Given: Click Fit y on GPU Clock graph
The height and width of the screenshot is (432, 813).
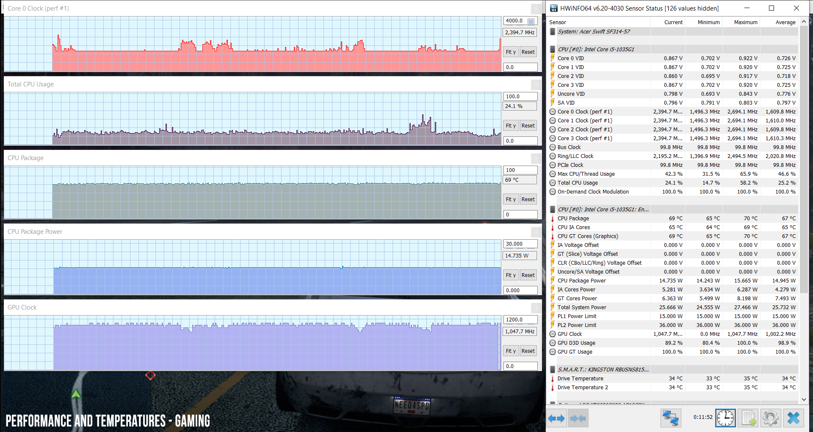Looking at the screenshot, I should [x=511, y=351].
